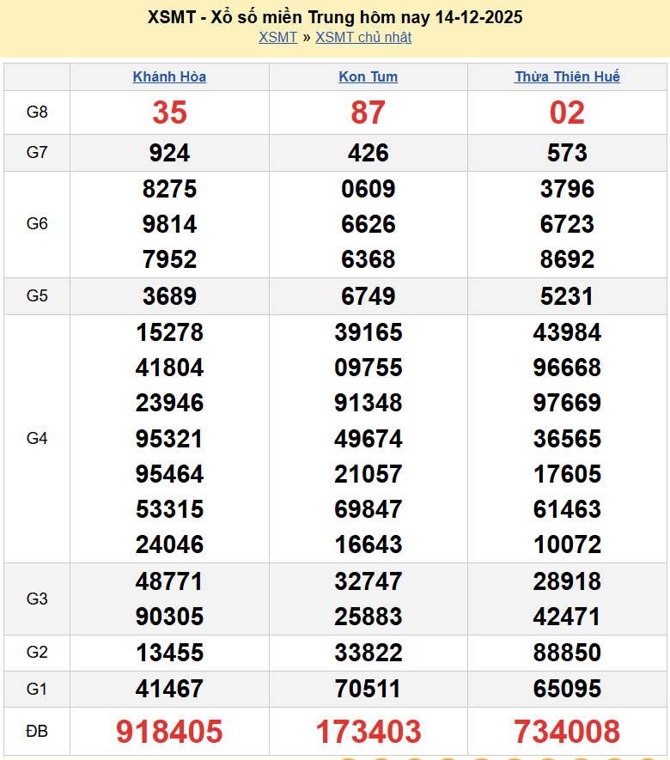Click the G4 row label

37,439
